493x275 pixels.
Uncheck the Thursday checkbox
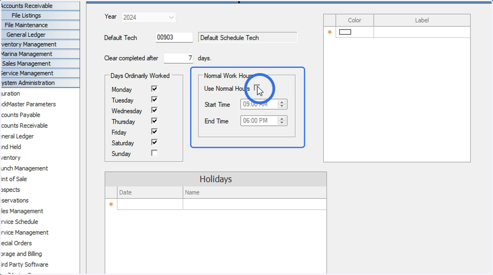(x=154, y=121)
